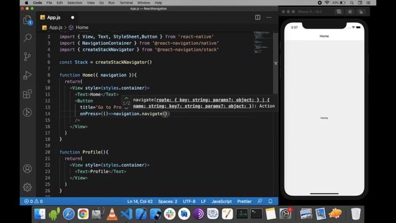Open the Selection menu
Screen dimensions: 396x223
(75, 2)
